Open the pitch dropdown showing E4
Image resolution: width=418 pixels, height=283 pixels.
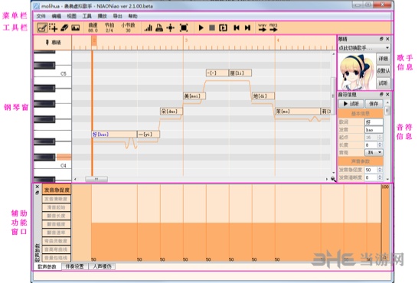(374, 152)
